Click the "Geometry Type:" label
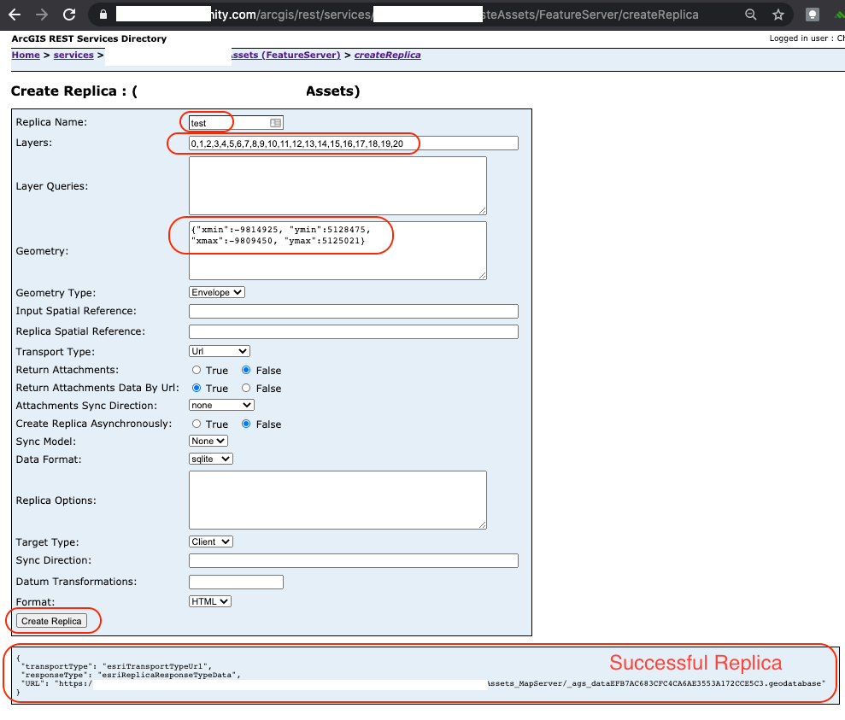The width and height of the screenshot is (845, 720). [x=56, y=292]
